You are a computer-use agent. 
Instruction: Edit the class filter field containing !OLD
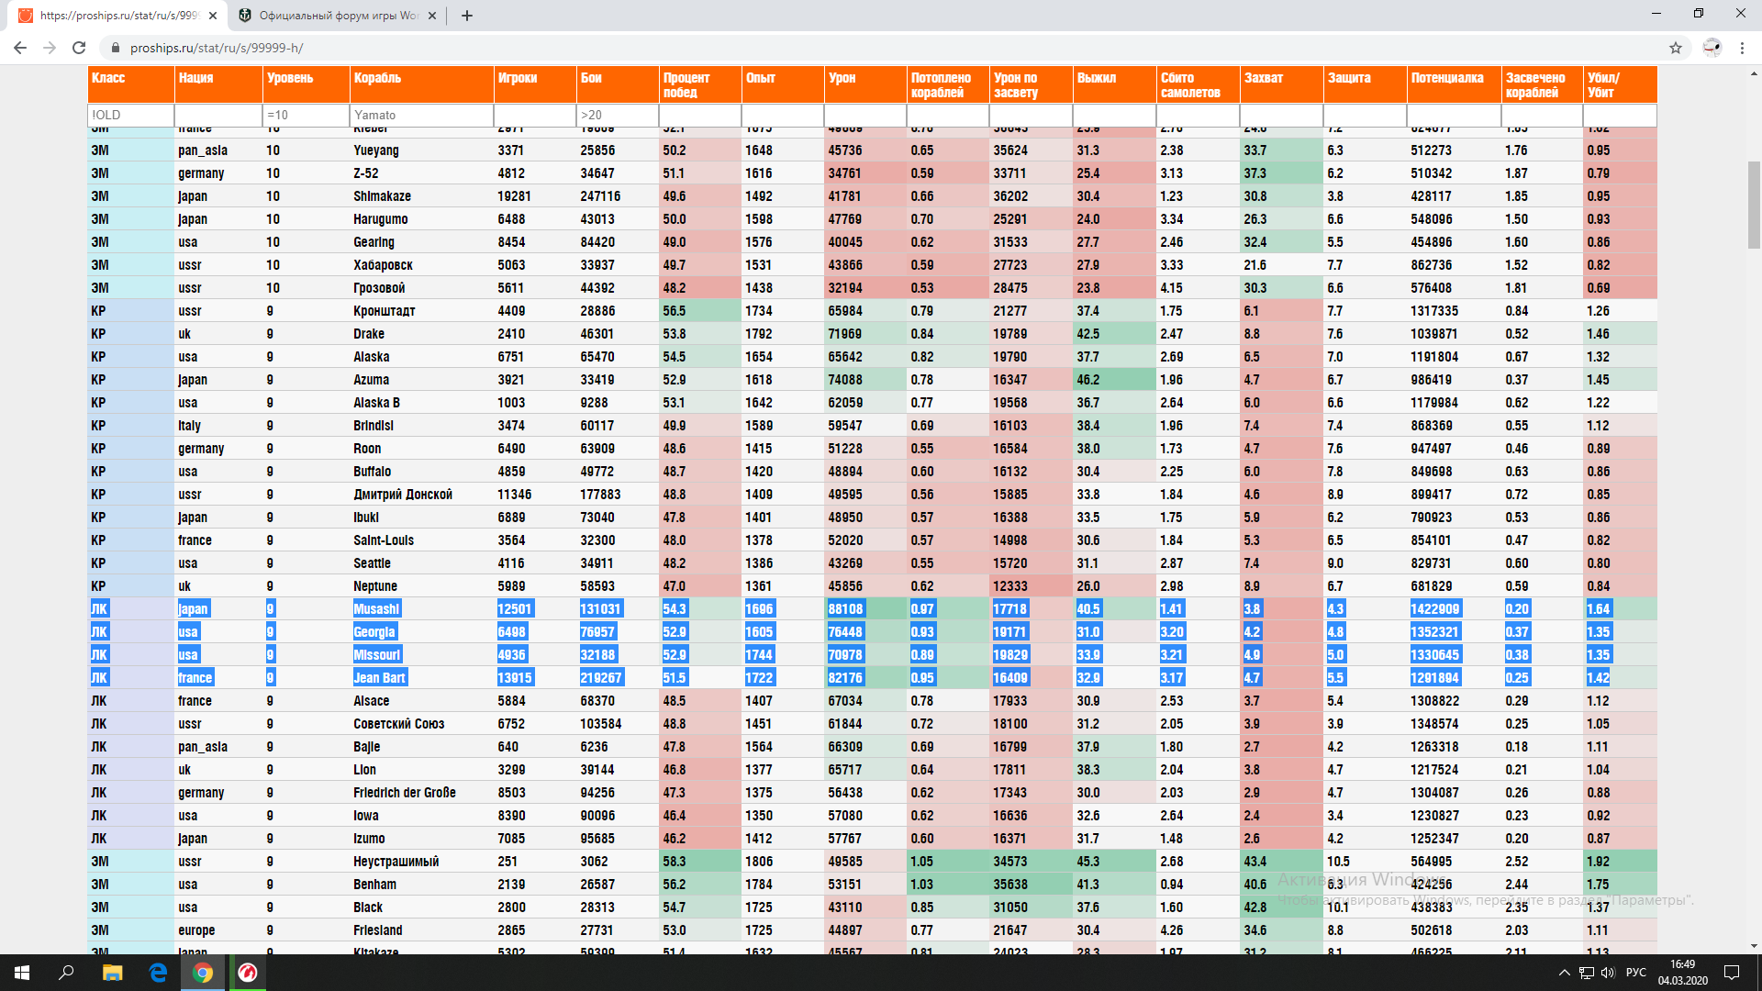point(131,115)
